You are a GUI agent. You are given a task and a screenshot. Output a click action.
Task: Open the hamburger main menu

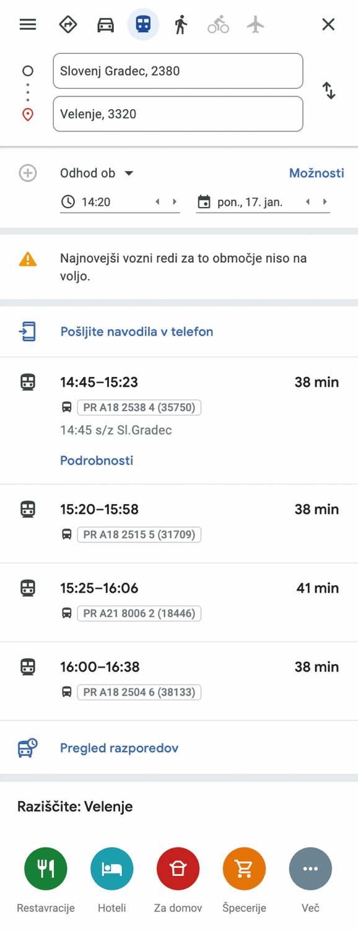click(x=28, y=25)
